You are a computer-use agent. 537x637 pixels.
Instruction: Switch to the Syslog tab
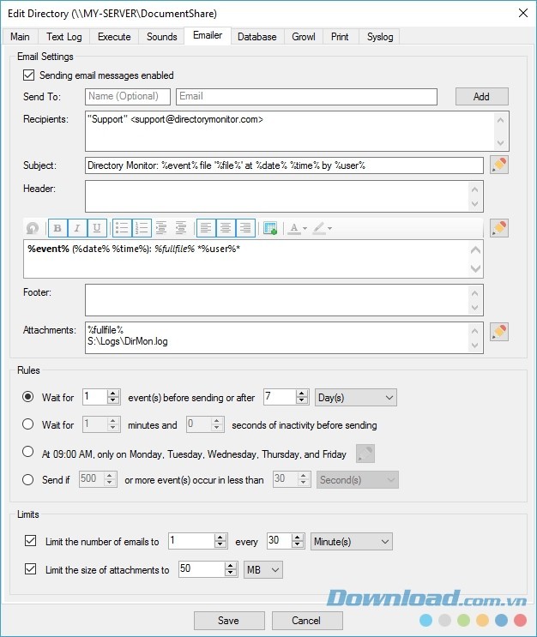(x=380, y=37)
